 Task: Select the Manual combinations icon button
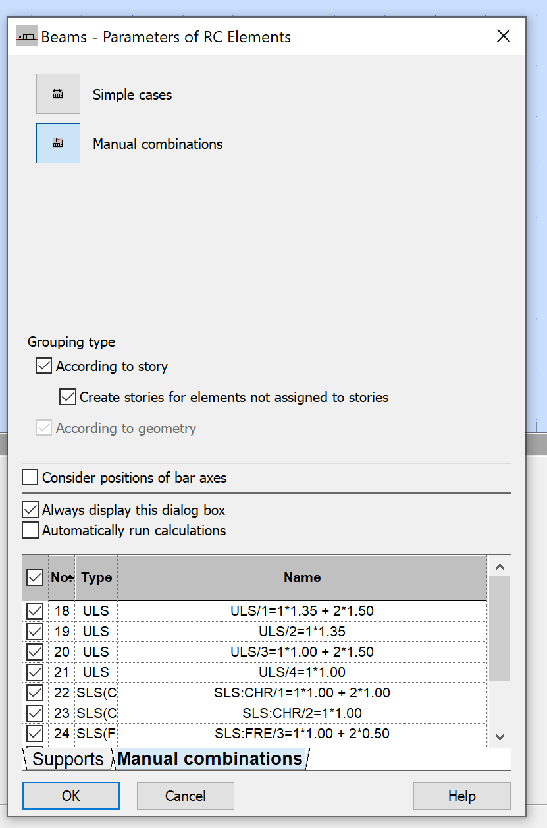pos(58,144)
